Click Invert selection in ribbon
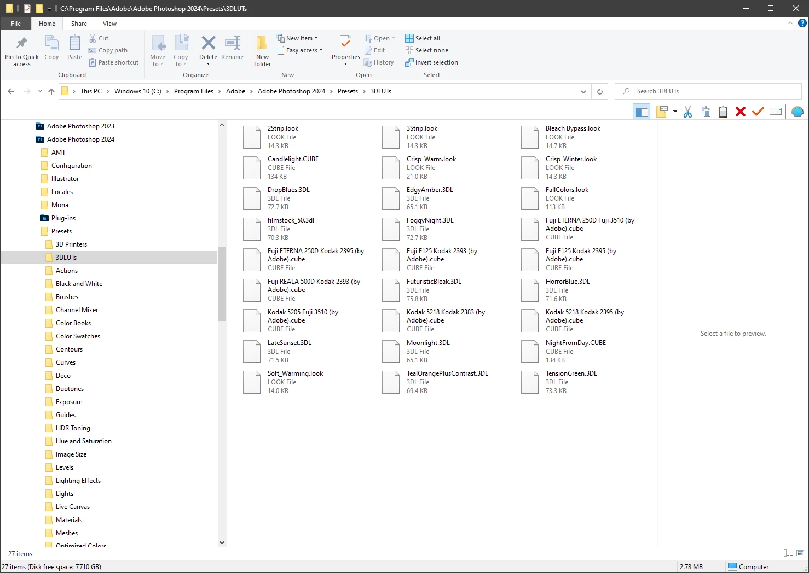Viewport: 809px width, 573px height. [x=431, y=62]
